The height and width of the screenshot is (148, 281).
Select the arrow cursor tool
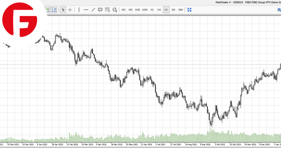(x=63, y=10)
